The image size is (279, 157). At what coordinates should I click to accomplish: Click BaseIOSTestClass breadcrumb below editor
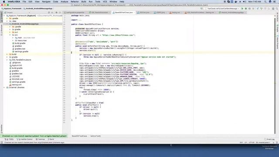[x=79, y=136]
